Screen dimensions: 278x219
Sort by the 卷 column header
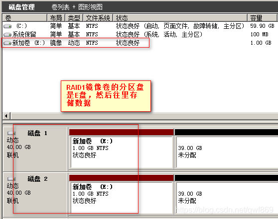(25, 18)
